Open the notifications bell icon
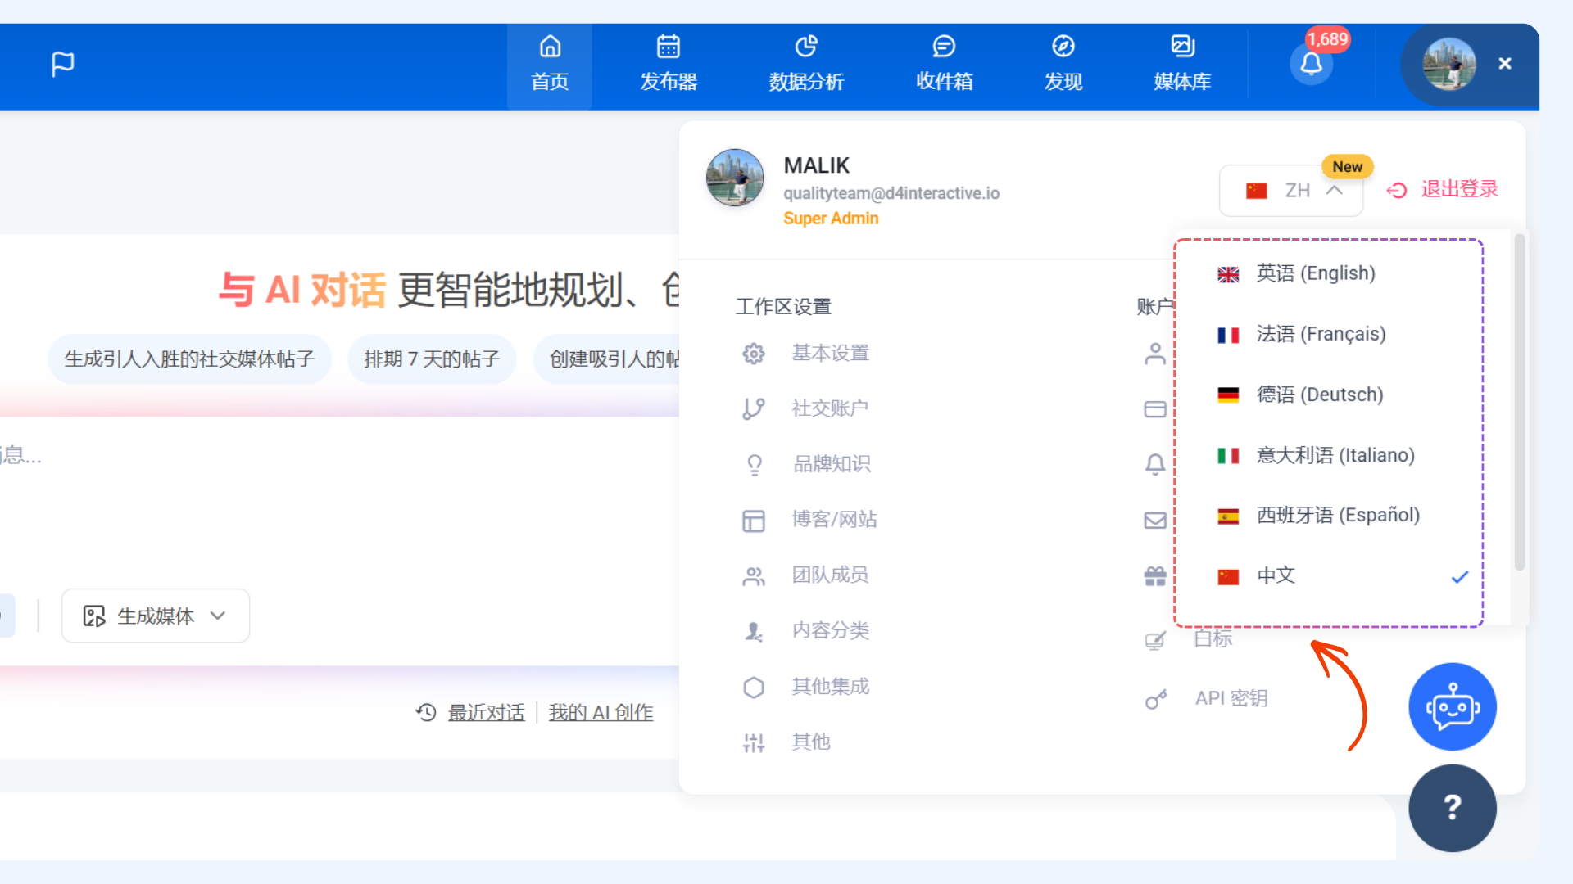Image resolution: width=1573 pixels, height=884 pixels. point(1311,64)
